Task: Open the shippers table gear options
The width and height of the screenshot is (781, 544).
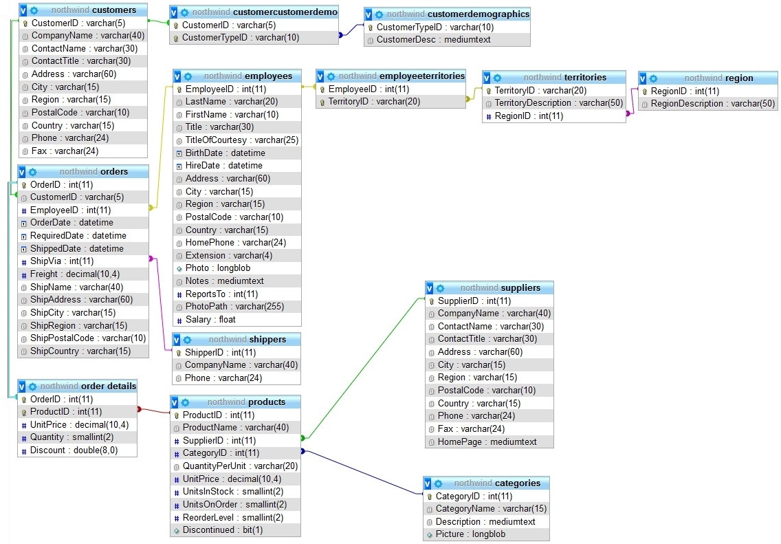Action: [187, 340]
